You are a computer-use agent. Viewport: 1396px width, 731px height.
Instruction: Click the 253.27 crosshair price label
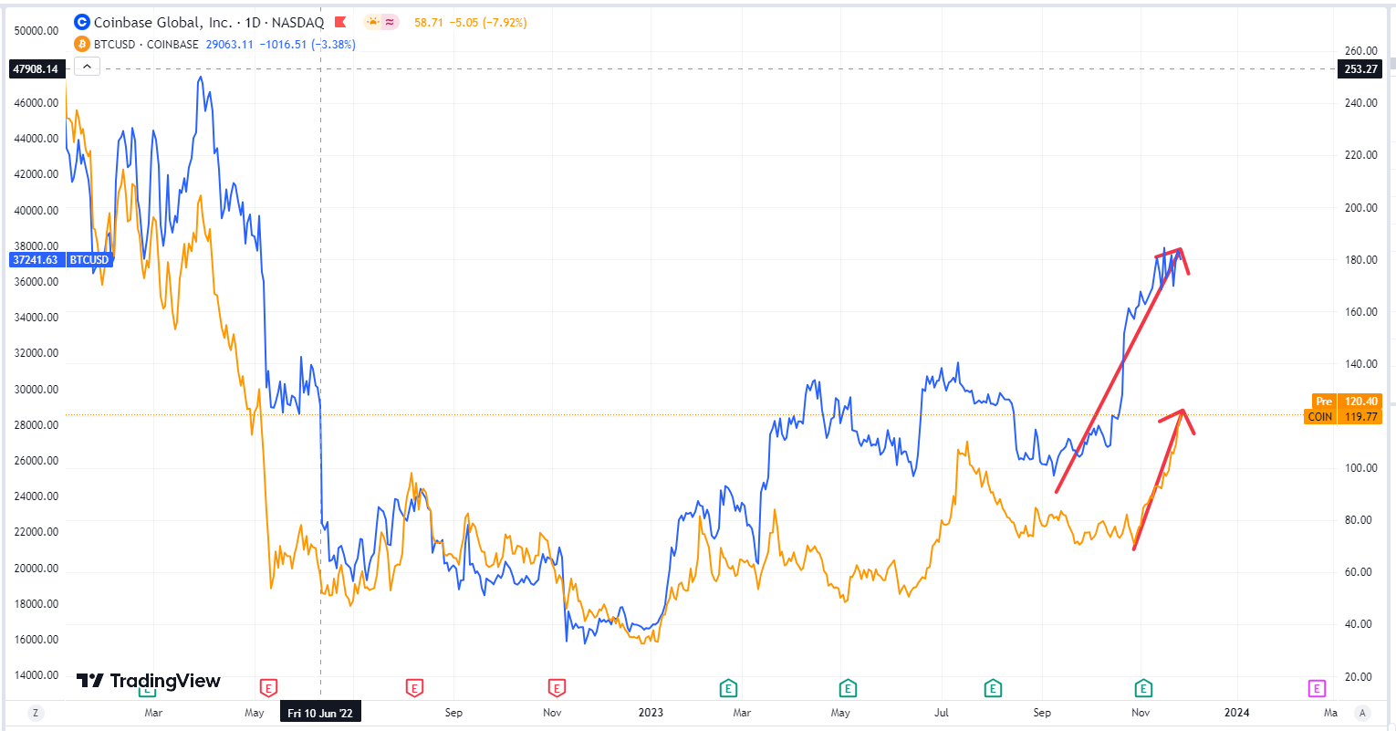tap(1360, 68)
